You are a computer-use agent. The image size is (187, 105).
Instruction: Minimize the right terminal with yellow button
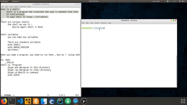coord(172,20)
